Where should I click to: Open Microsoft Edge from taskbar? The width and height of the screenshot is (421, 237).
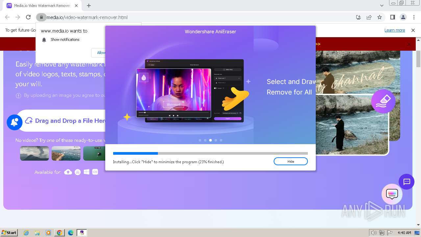click(70, 233)
